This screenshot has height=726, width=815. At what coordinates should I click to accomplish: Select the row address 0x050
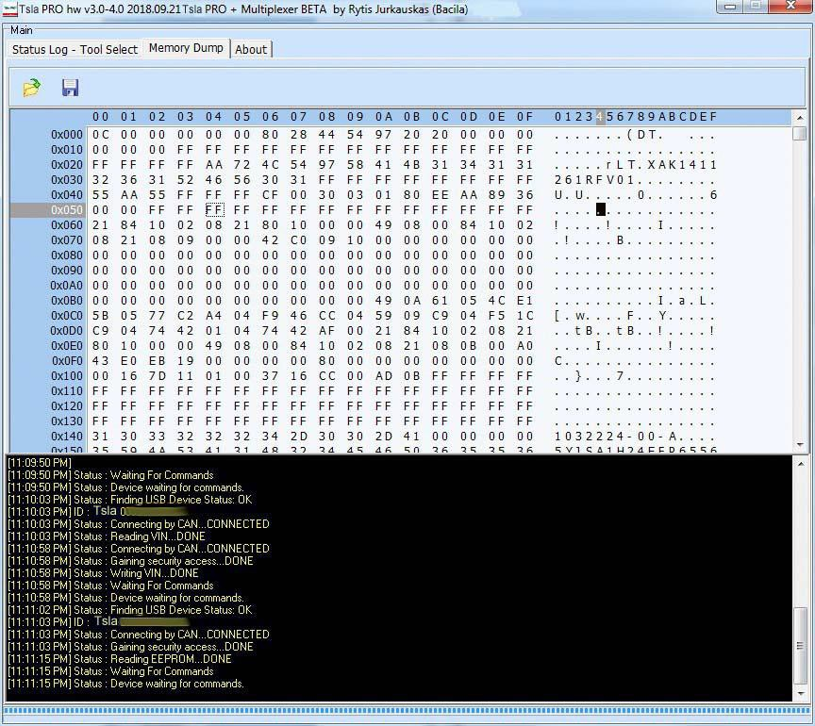67,210
